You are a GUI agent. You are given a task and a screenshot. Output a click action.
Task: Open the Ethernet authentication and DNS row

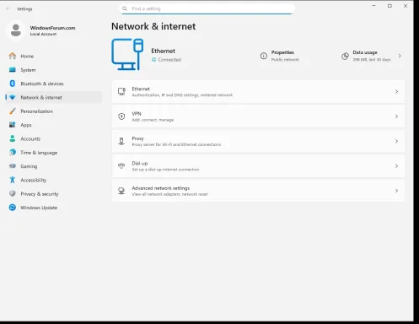click(x=259, y=92)
